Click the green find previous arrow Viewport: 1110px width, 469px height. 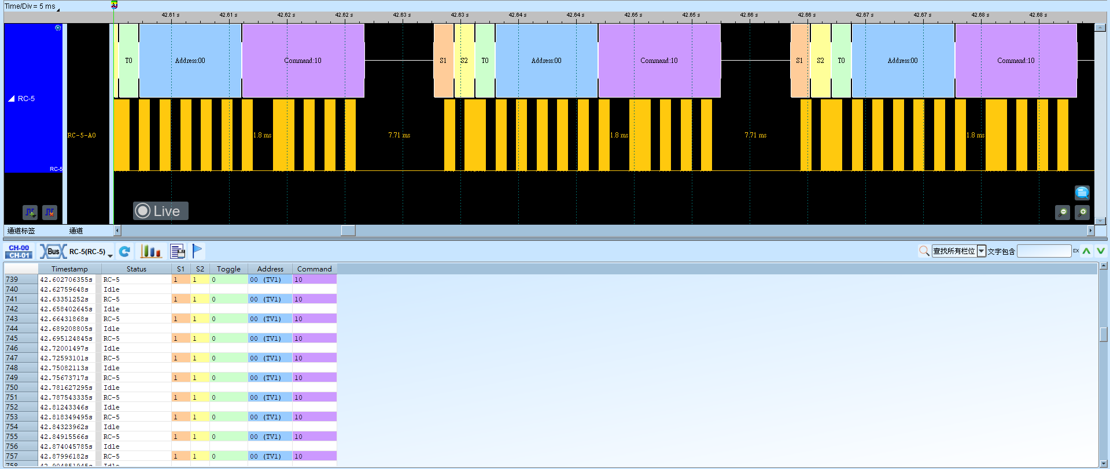[x=1087, y=251]
